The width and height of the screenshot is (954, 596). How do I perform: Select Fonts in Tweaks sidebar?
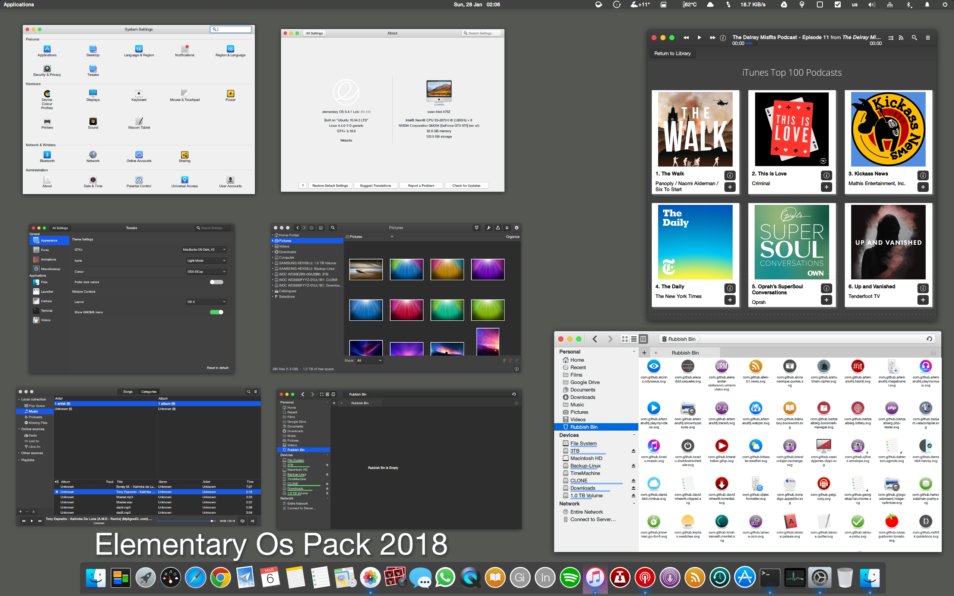49,250
